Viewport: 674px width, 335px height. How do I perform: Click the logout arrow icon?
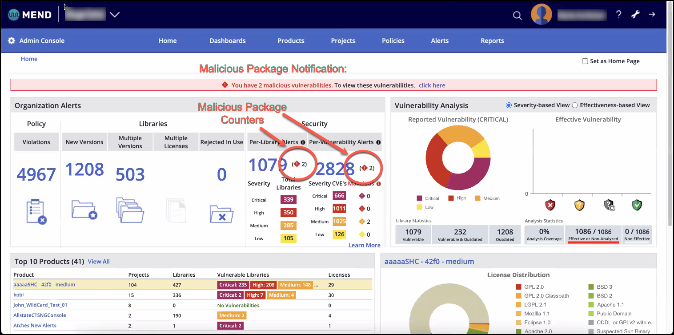tap(652, 14)
